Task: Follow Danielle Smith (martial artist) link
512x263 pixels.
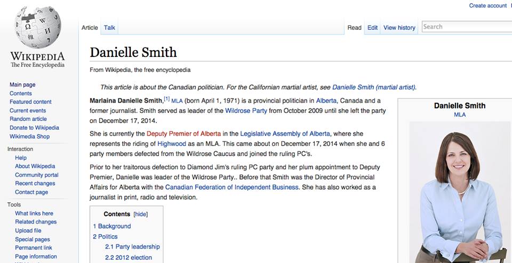Action: (374, 87)
